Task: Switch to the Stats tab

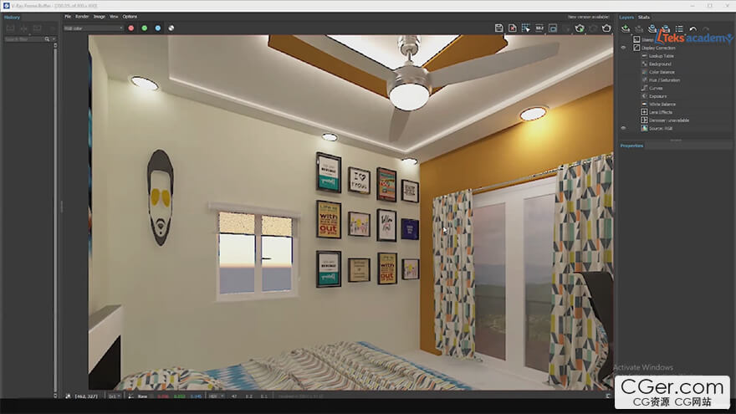Action: (x=644, y=17)
